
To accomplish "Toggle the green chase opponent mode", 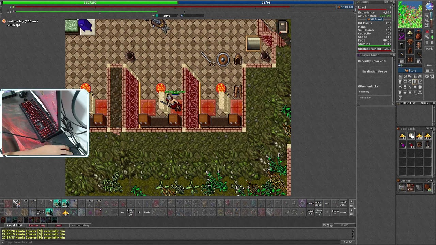I will point(432,37).
